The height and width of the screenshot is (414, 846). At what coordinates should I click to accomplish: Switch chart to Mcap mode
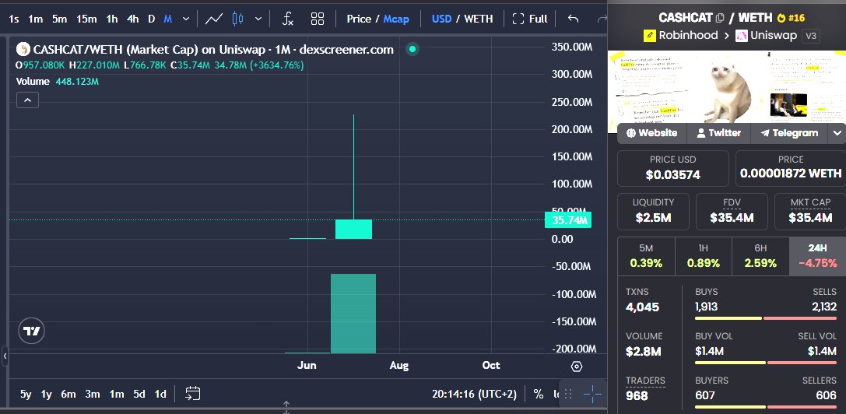(x=396, y=19)
